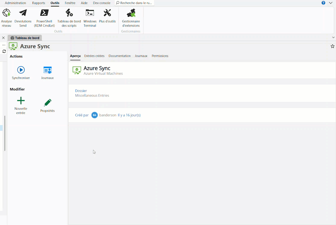Open Tableau de bord des scripts
336x225 pixels.
click(69, 18)
